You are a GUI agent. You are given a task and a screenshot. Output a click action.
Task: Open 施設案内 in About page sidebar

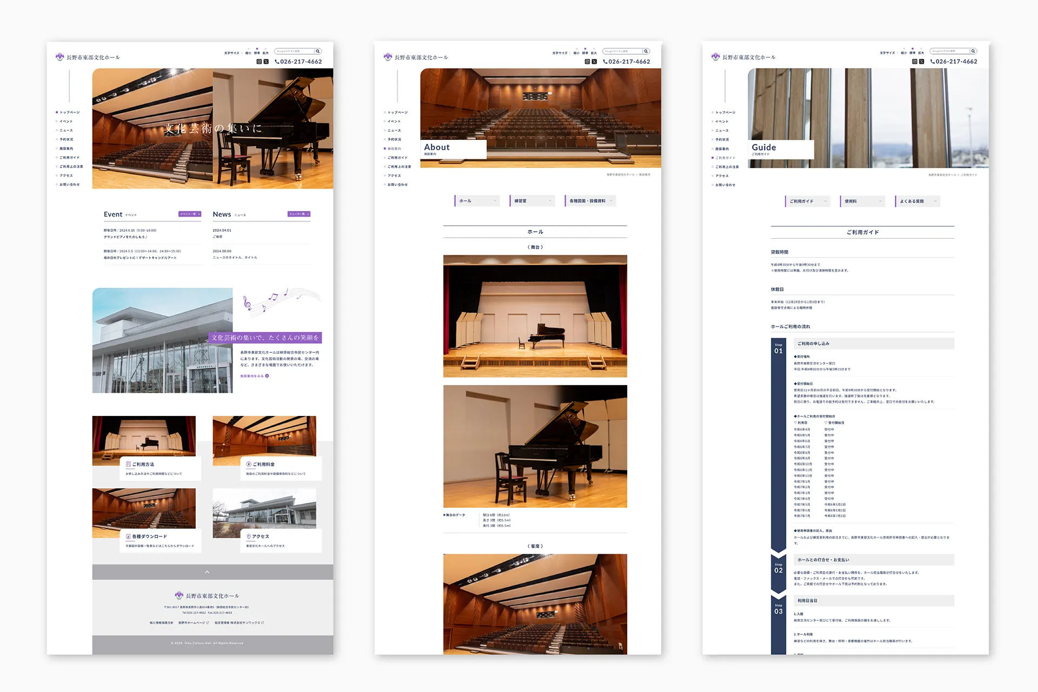coord(394,149)
